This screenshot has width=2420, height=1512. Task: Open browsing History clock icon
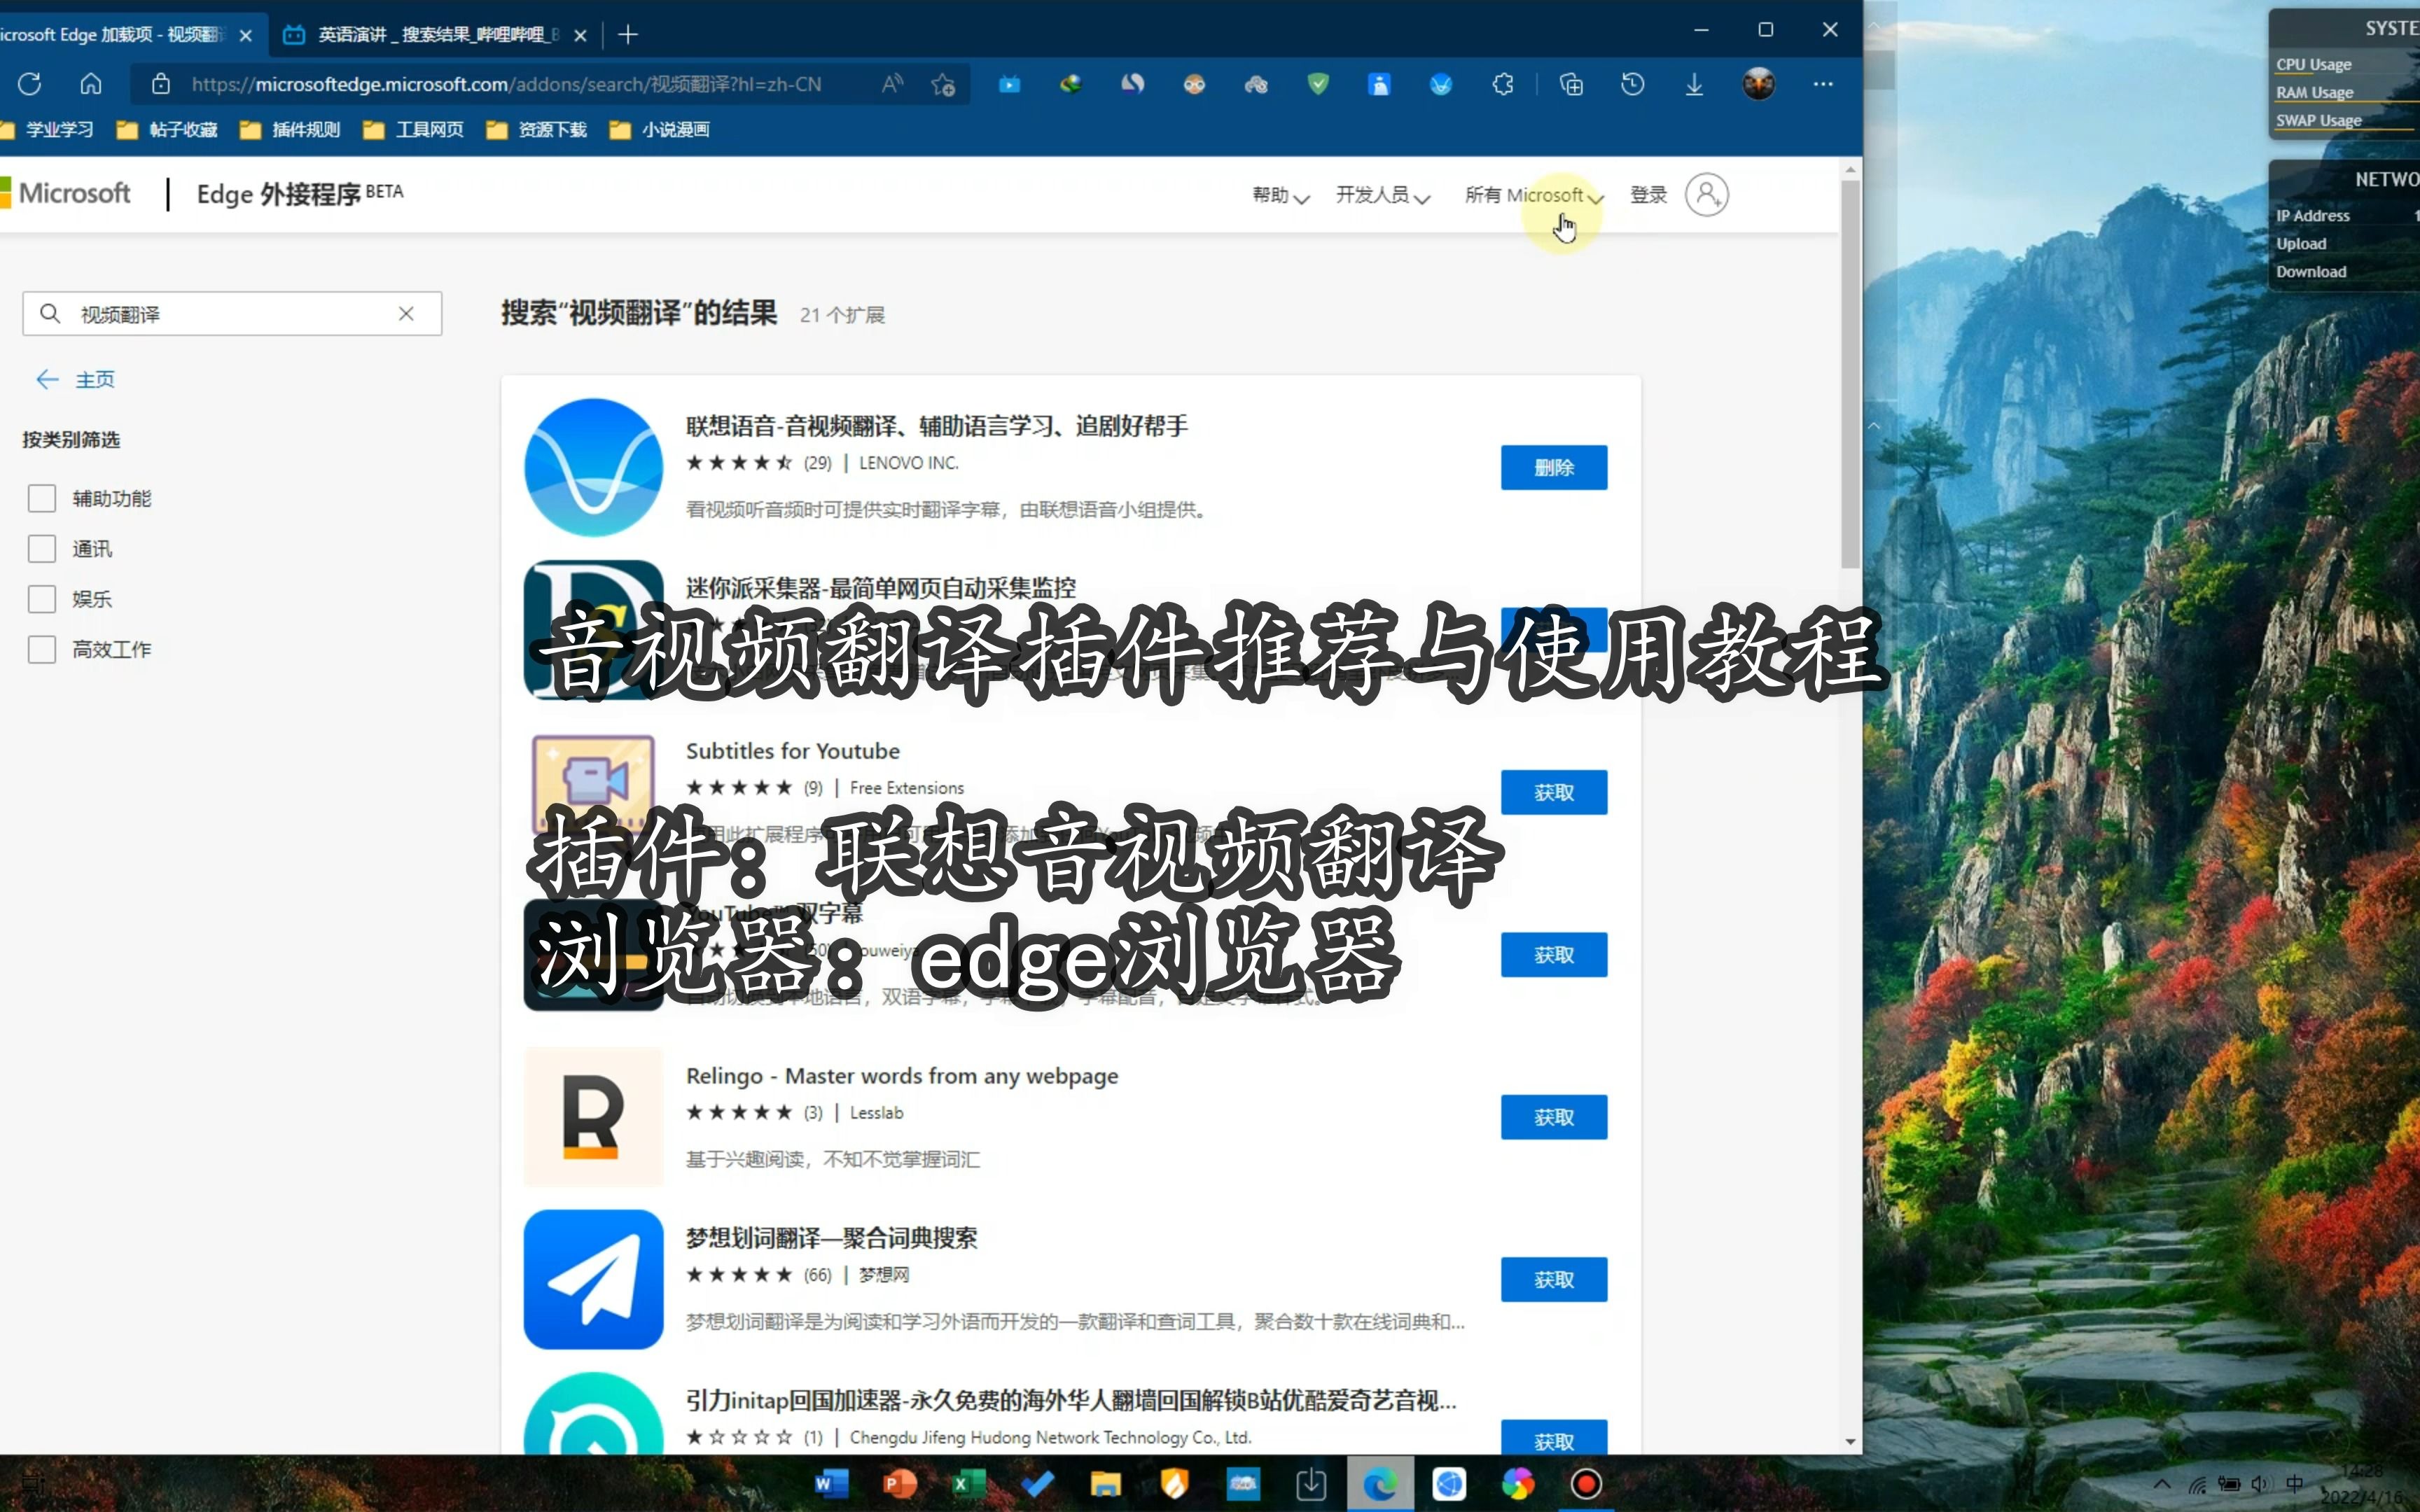tap(1633, 84)
